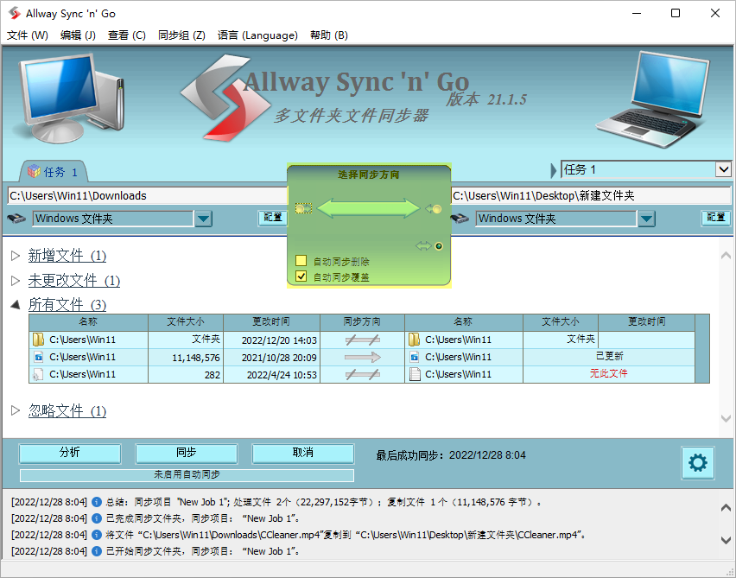Open the 同步组 (Z) menu
Viewport: 736px width, 578px height.
pos(181,35)
